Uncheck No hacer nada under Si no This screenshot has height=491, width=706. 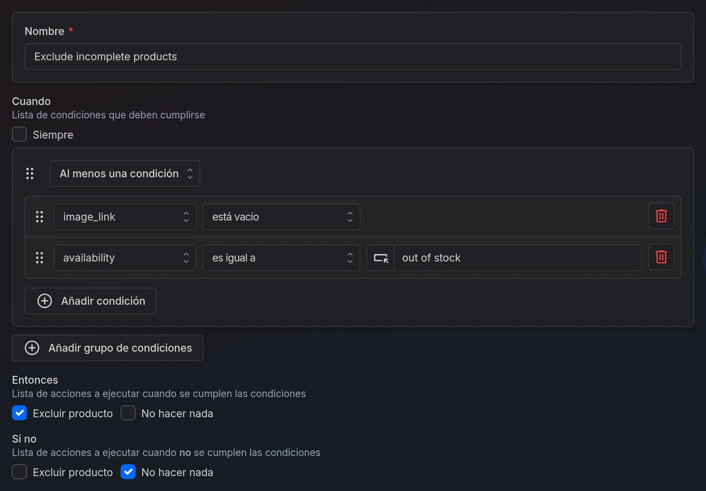point(128,472)
